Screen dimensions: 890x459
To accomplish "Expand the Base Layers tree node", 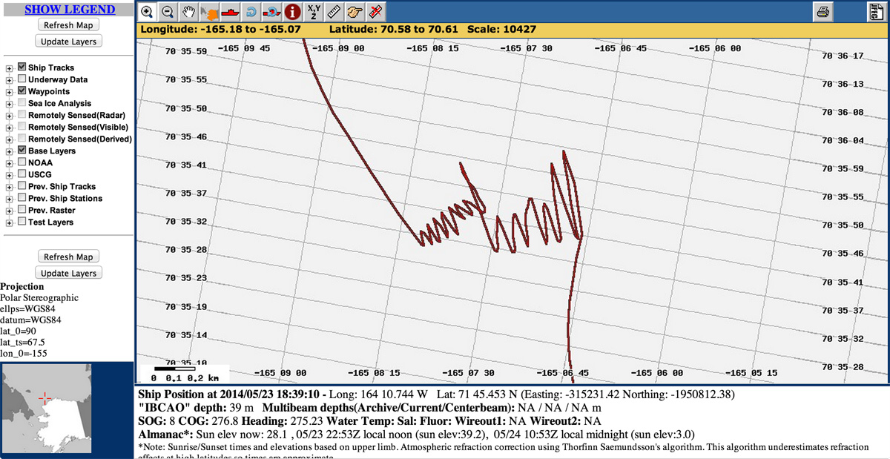I will coord(9,151).
